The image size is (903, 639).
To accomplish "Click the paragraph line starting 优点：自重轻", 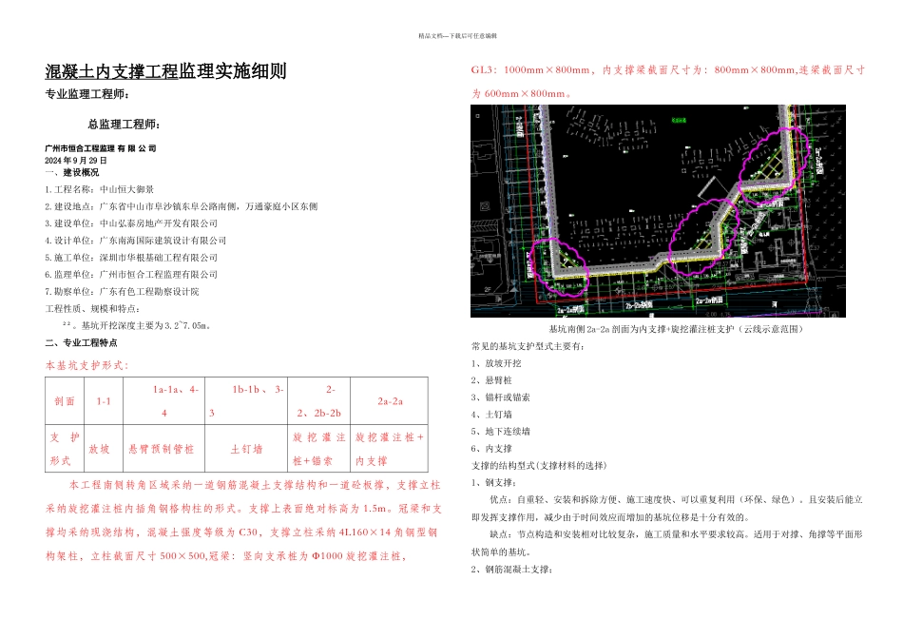I will coord(676,499).
